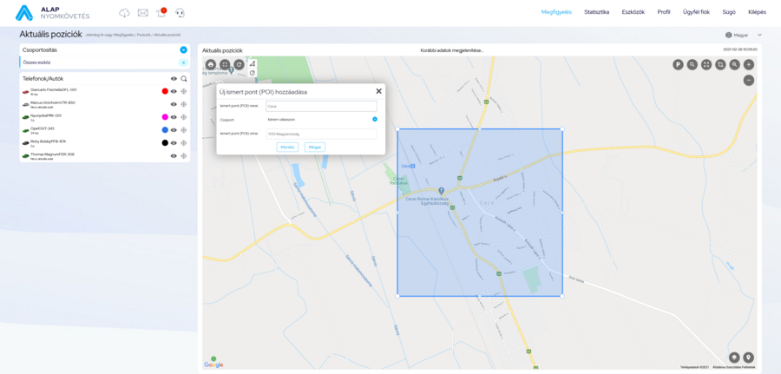Screen dimensions: 781x374
Task: Open the Eszközök menu
Action: coord(633,12)
